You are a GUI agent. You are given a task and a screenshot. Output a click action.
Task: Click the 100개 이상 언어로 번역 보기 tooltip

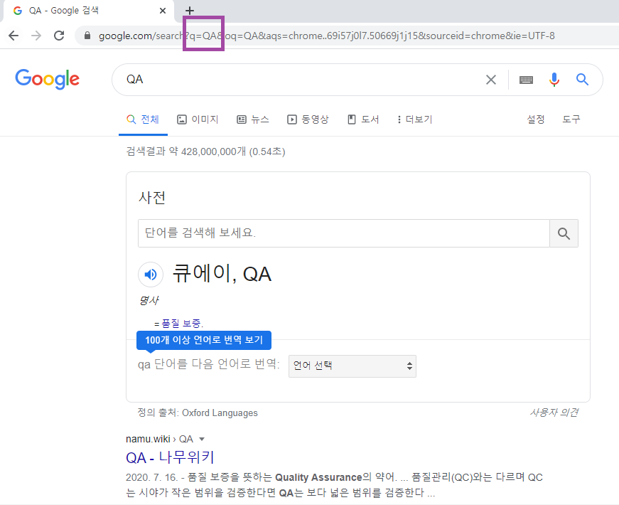tap(204, 340)
